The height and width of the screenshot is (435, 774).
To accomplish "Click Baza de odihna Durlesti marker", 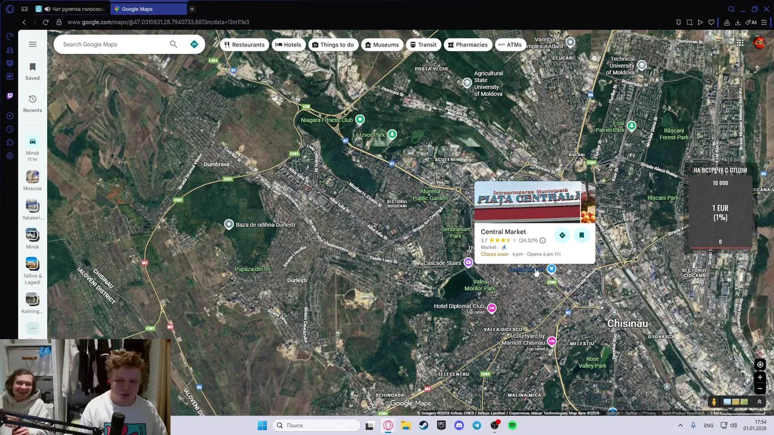I will [229, 224].
